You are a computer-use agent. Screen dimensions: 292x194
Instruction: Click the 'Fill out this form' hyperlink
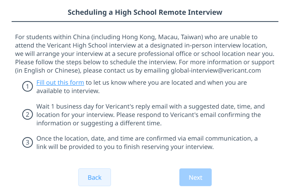[60, 82]
